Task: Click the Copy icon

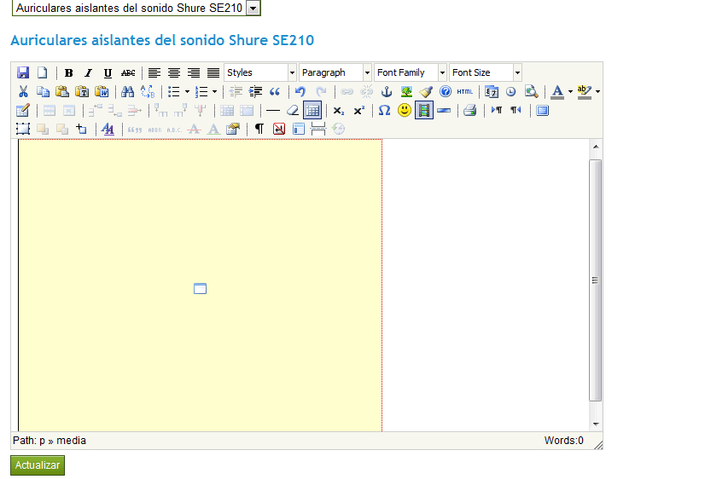Action: 43,91
